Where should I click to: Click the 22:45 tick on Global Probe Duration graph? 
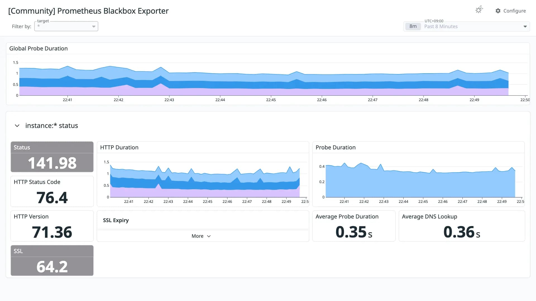click(x=271, y=100)
